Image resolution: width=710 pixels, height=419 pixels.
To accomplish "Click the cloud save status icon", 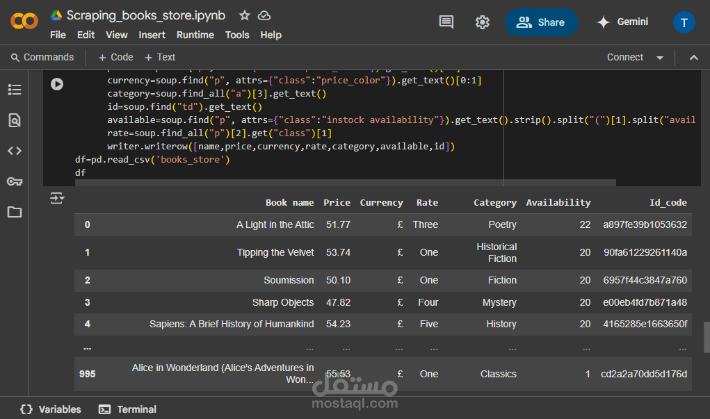I will (x=264, y=15).
